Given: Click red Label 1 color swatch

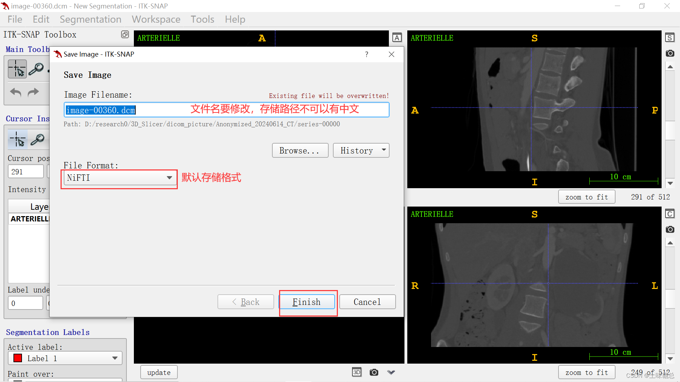Looking at the screenshot, I should (x=18, y=358).
